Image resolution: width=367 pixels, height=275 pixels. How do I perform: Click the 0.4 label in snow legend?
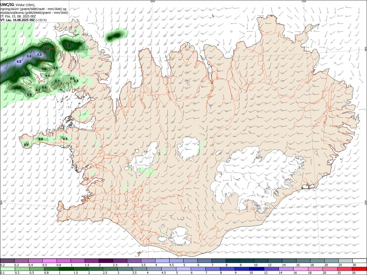[31, 265]
